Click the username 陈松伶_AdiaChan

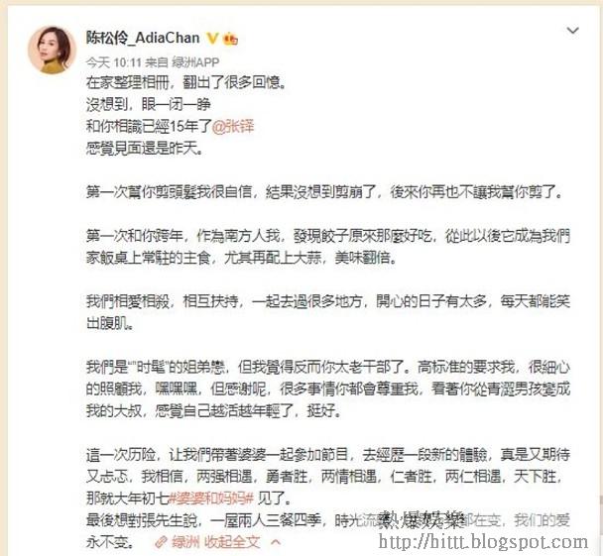(x=143, y=38)
